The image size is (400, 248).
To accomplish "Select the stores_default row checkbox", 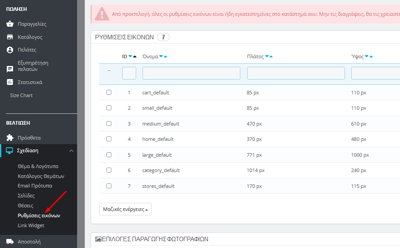I will pos(109,186).
